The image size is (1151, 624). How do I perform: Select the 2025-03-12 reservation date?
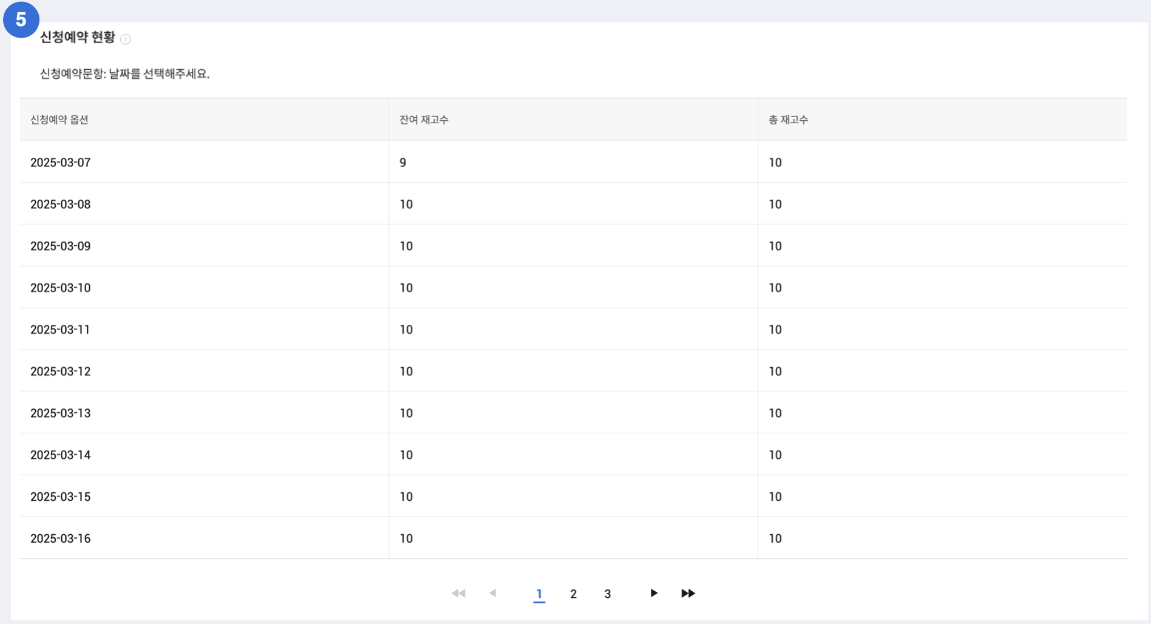pyautogui.click(x=61, y=371)
